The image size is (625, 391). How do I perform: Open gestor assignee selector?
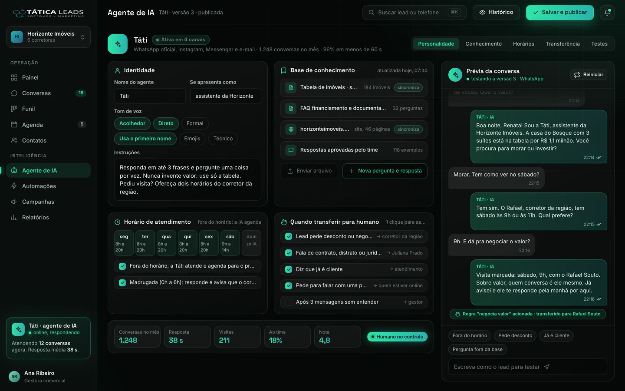coord(413,302)
